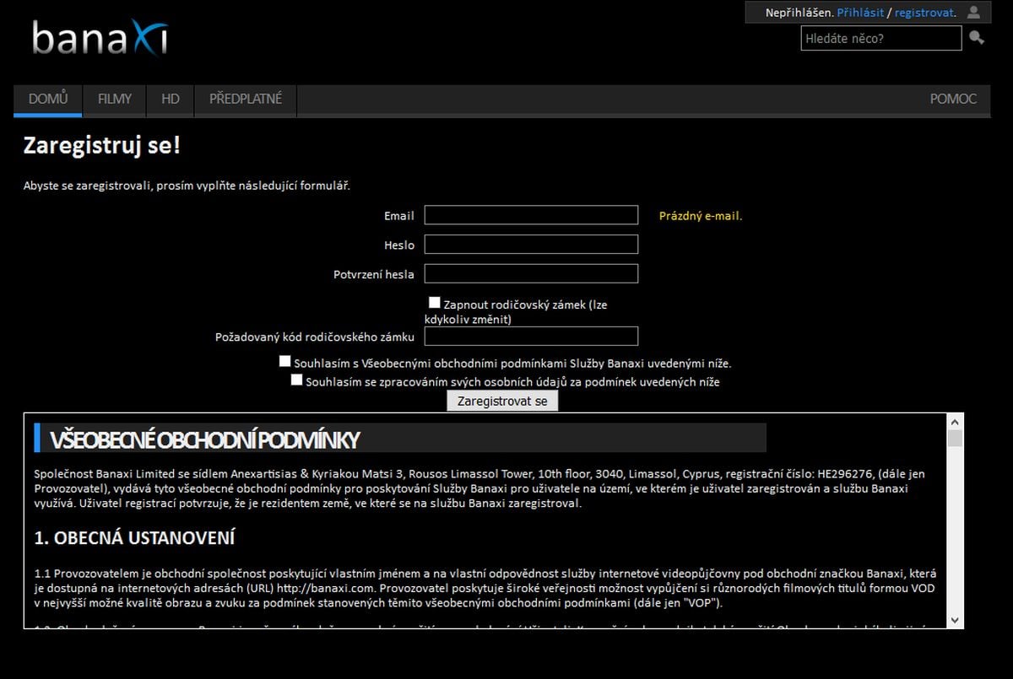Screen dimensions: 1013x679
Task: Check agreement with Všeobecnými obchodními podmínkami
Action: pos(285,361)
